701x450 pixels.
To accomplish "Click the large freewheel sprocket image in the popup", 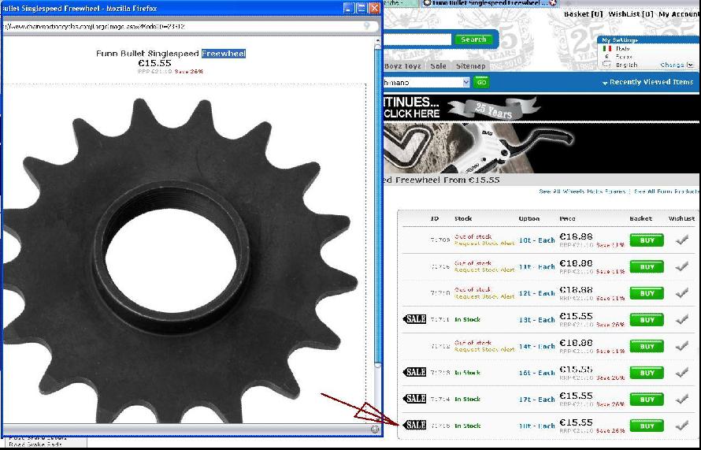I will click(x=179, y=259).
